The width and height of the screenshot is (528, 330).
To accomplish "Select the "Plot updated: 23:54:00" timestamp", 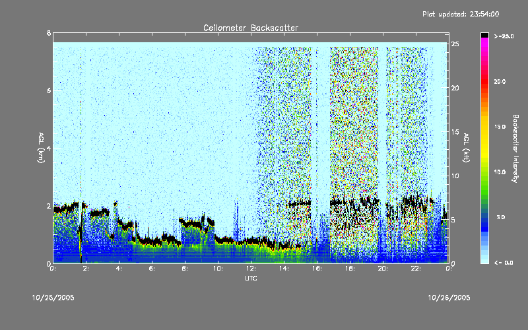I will (461, 14).
